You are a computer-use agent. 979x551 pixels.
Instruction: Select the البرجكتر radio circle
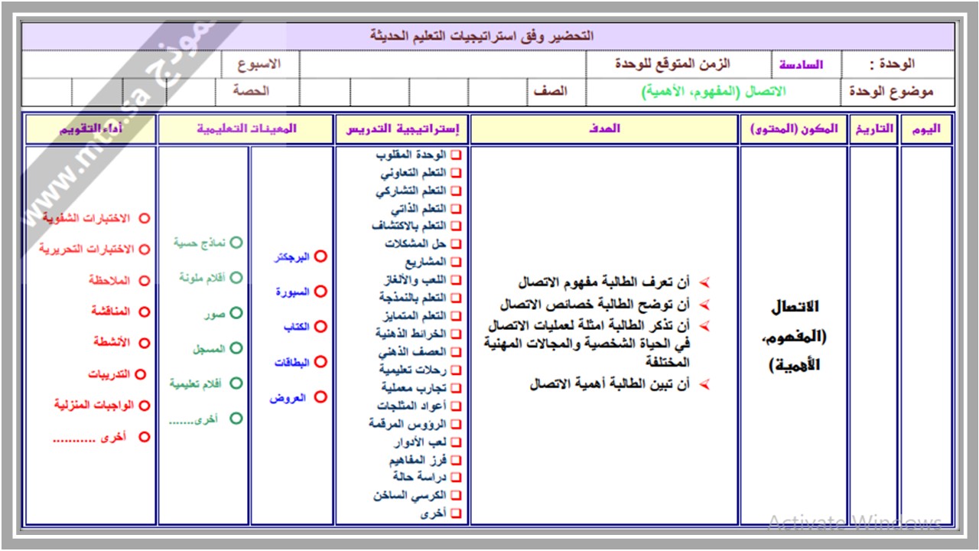tap(320, 257)
